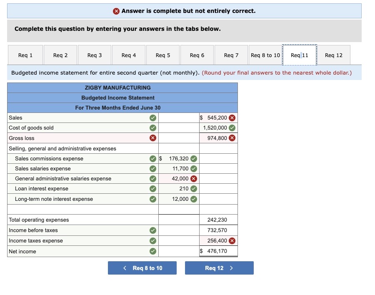Click the red X next to the 974,800 value
Image resolution: width=375 pixels, height=295 pixels.
233,138
